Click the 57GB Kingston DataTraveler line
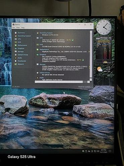 coord(61,70)
